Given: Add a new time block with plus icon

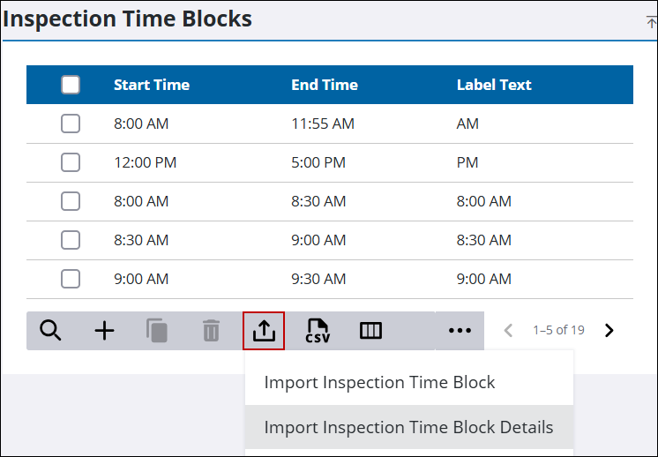Looking at the screenshot, I should 104,331.
